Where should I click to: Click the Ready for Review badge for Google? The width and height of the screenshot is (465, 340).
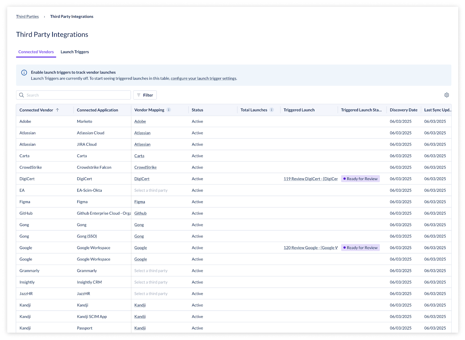(x=360, y=248)
